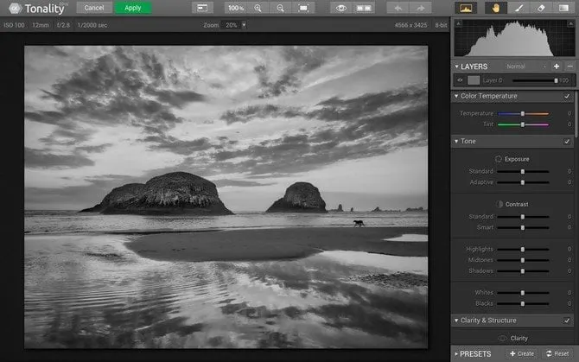Add a new layer with plus button
This screenshot has width=579, height=362.
tap(557, 67)
